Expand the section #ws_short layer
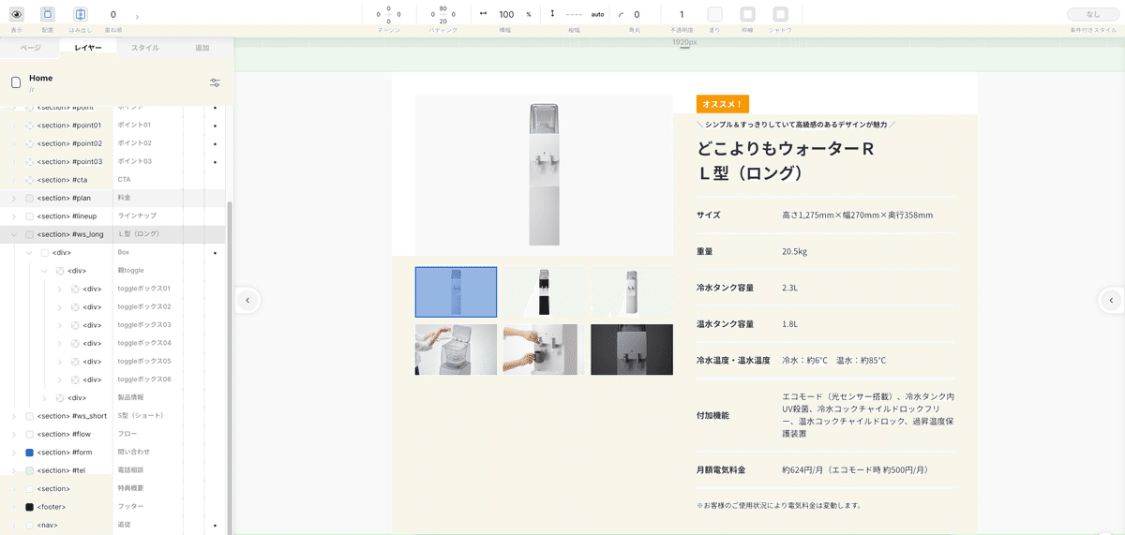Image resolution: width=1125 pixels, height=535 pixels. 13,416
